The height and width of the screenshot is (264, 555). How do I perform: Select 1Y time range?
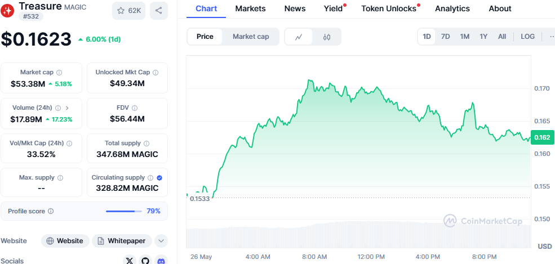click(483, 37)
